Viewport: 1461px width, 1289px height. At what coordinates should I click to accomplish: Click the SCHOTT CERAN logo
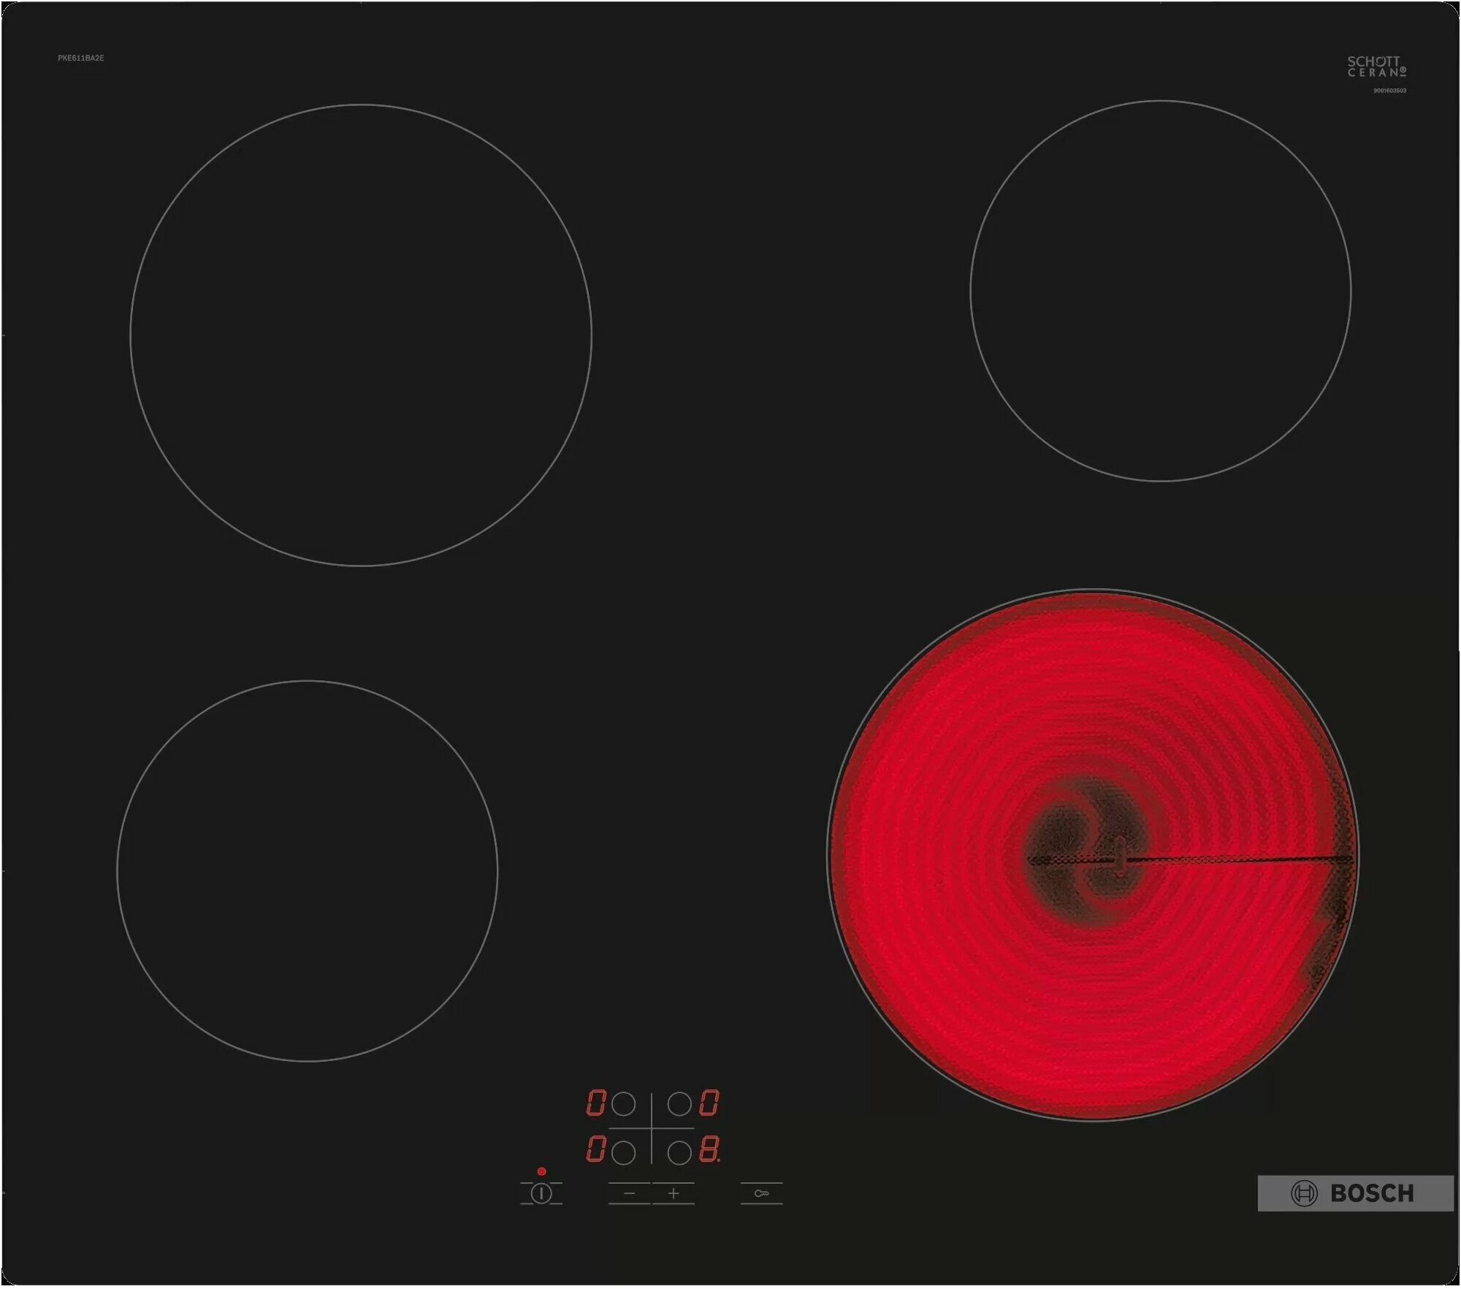(1376, 66)
